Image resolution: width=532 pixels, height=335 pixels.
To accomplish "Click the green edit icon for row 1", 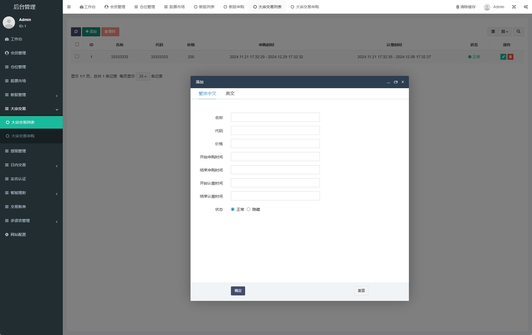I will tap(503, 57).
